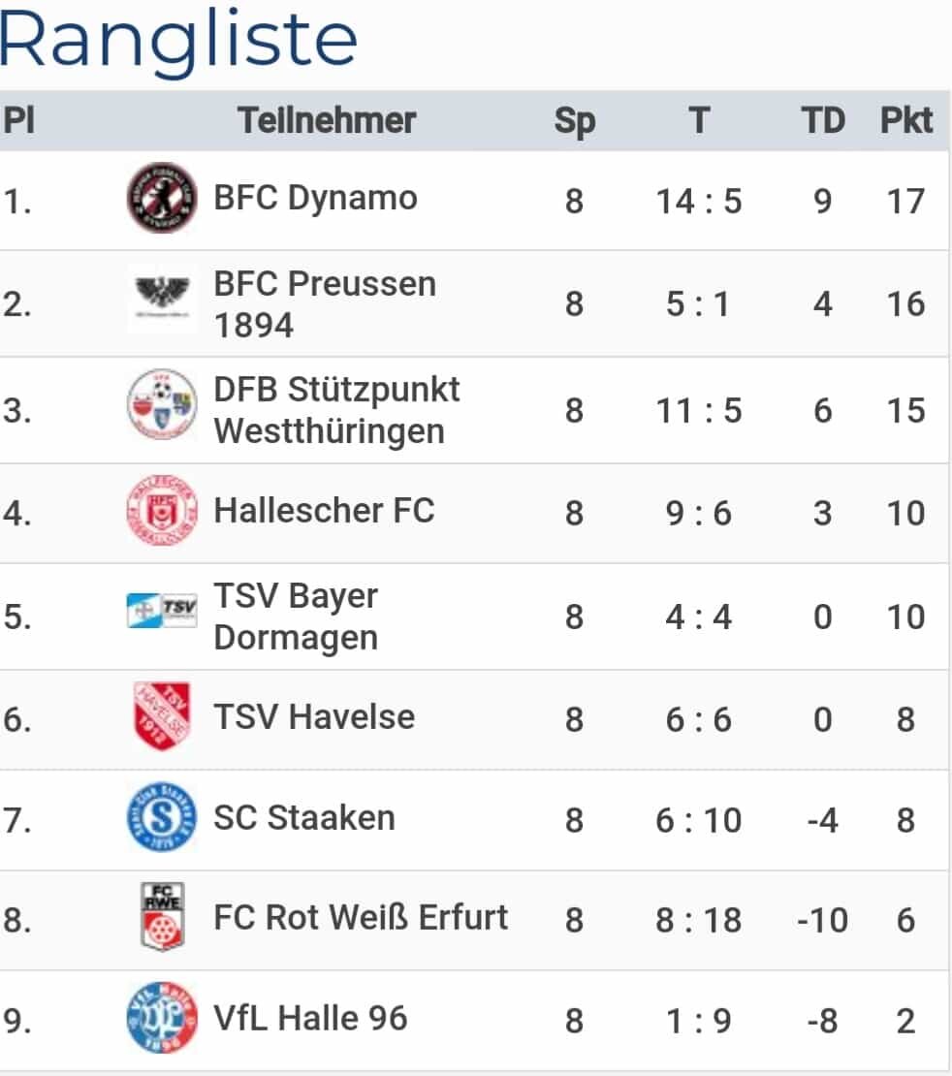
Task: Click the BFC Dynamo club logo
Action: [x=162, y=199]
